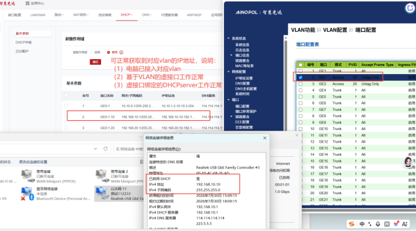416x231 pixels.
Task: Select the 宽带连接 2 adapter
Action: pyautogui.click(x=119, y=176)
